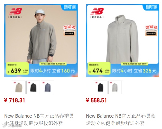162x129 pixels.
Task: Click the 474 promo price badge
Action: pyautogui.click(x=99, y=68)
